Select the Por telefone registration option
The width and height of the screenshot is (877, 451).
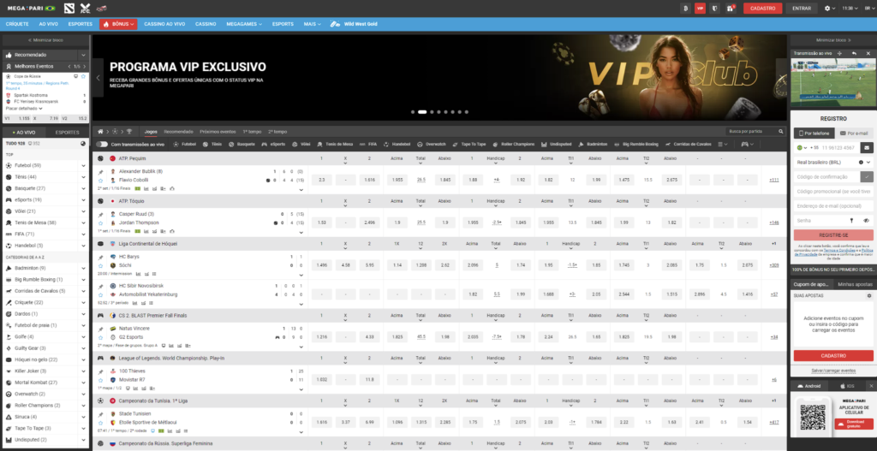point(814,133)
